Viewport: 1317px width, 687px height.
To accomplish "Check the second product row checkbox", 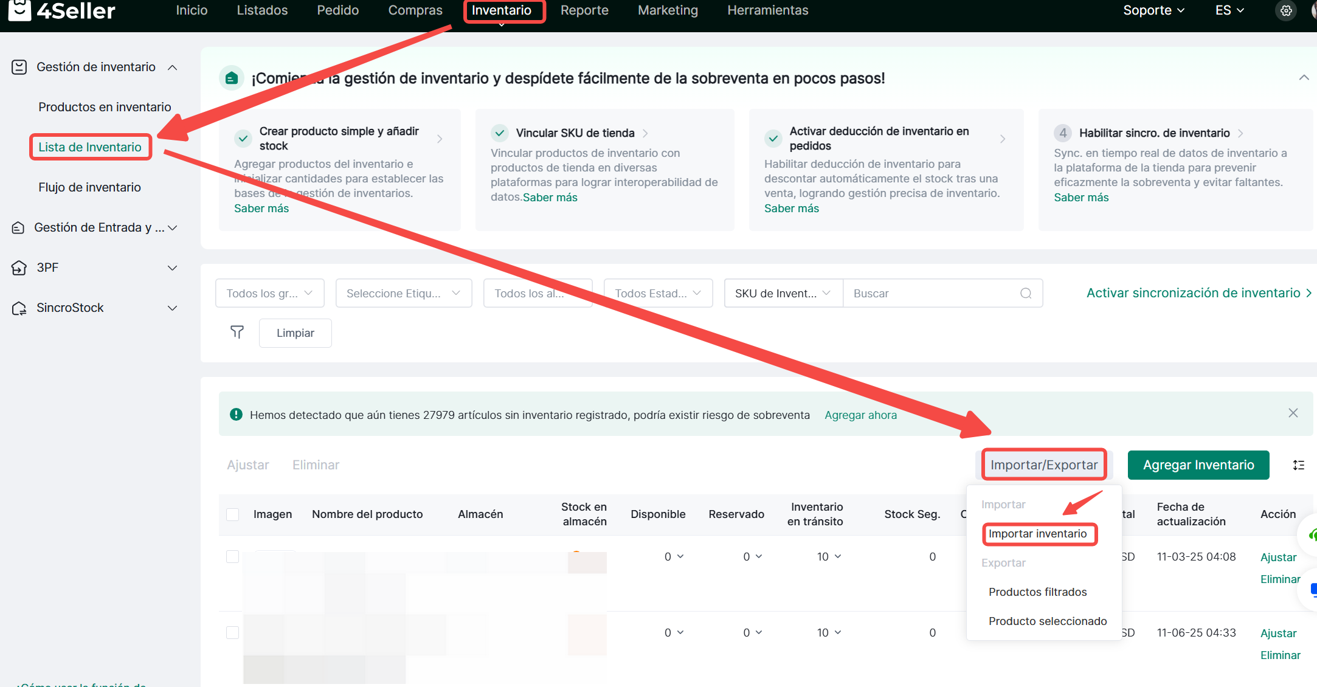I will pyautogui.click(x=232, y=633).
